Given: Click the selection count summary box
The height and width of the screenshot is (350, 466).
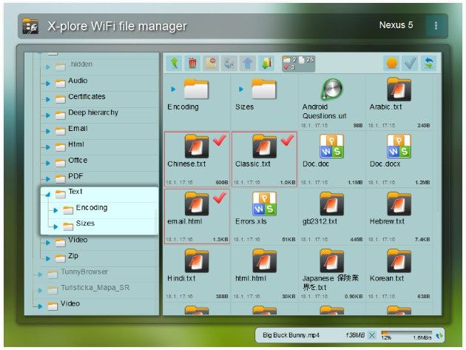Looking at the screenshot, I should point(298,64).
